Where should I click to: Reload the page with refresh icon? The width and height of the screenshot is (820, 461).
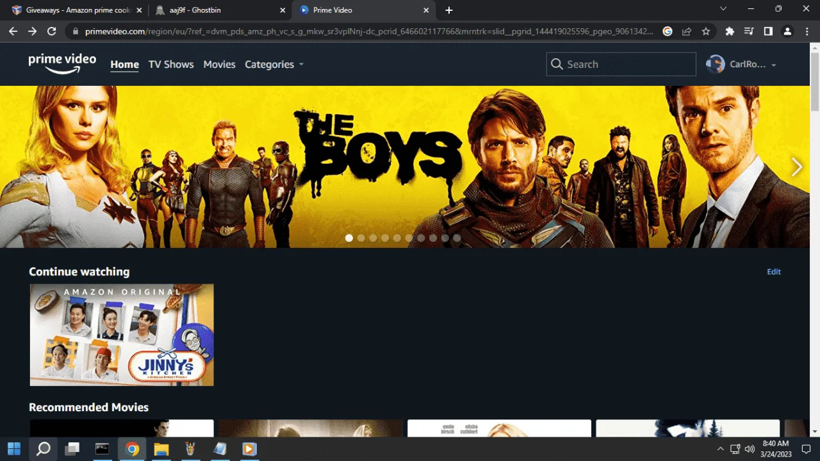(x=52, y=31)
